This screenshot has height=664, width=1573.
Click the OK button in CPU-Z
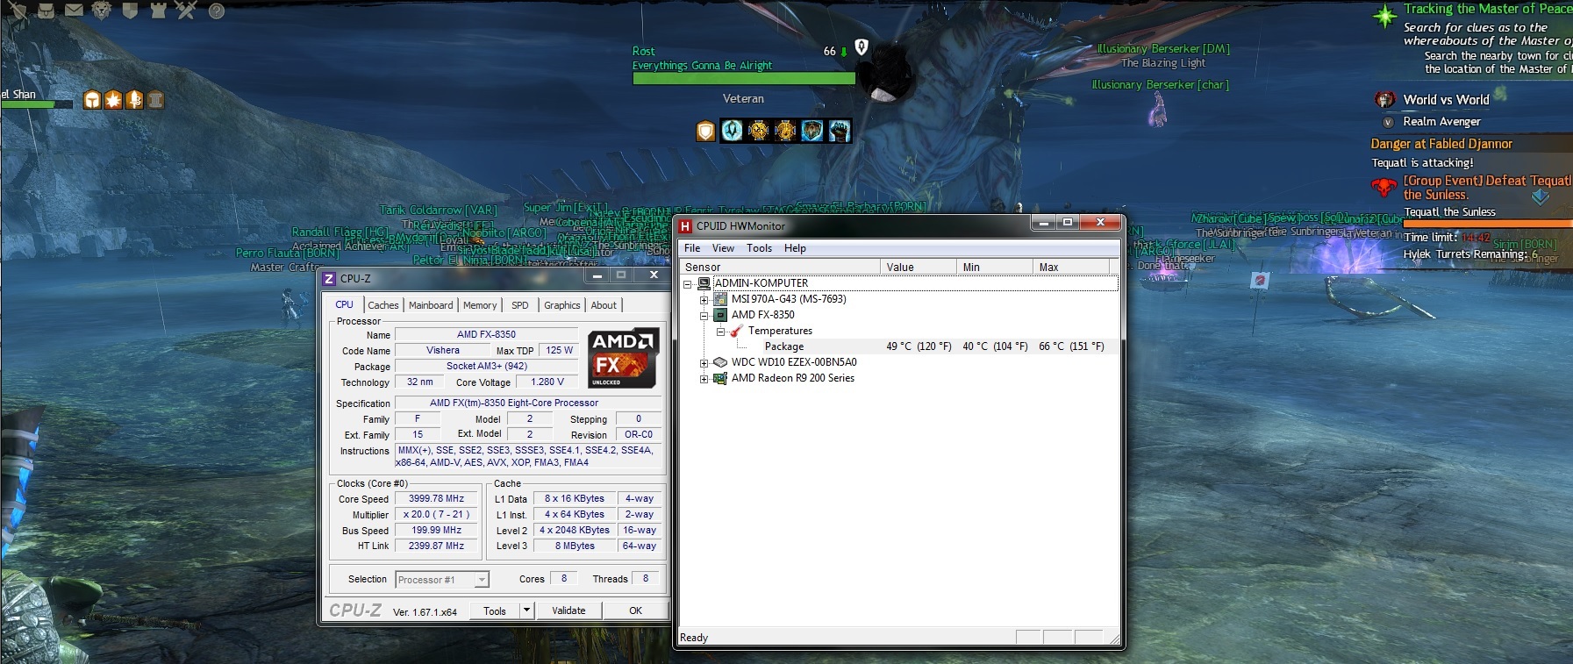pos(635,610)
